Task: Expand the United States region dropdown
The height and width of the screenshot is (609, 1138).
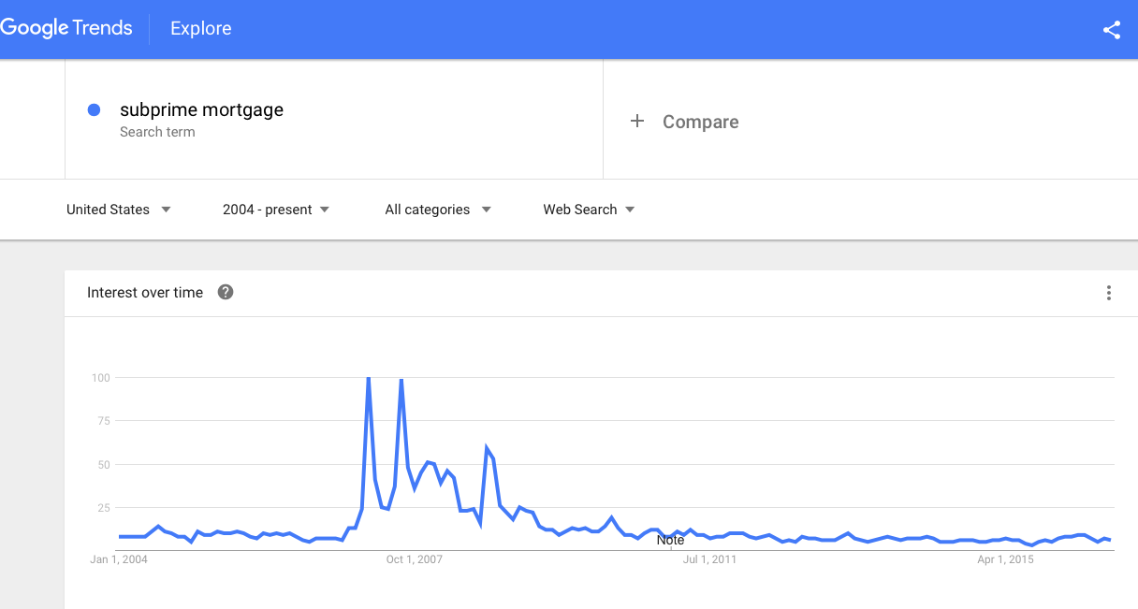Action: click(119, 210)
